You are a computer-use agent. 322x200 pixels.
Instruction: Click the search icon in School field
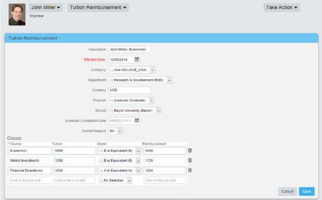click(111, 111)
